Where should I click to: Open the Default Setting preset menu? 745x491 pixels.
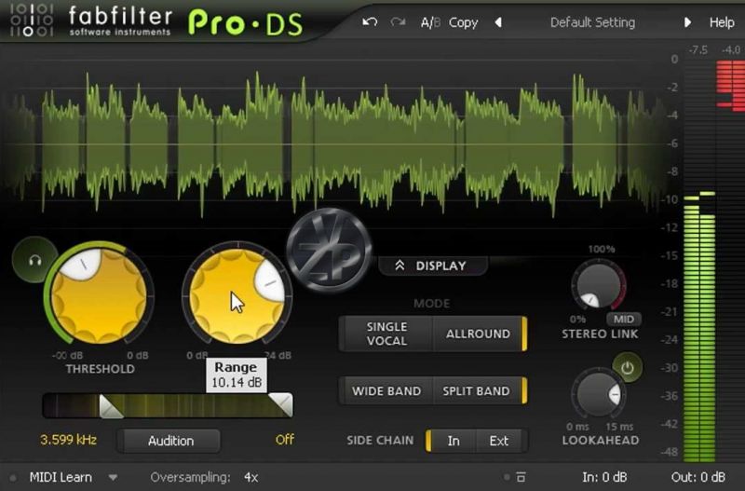(592, 22)
